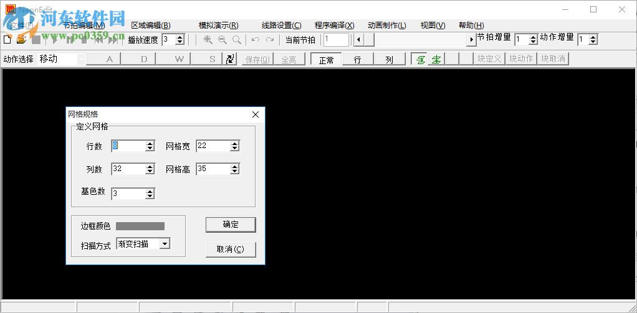
Task: Open the 扫描方式 dropdown showing 渐变扫描
Action: [164, 244]
